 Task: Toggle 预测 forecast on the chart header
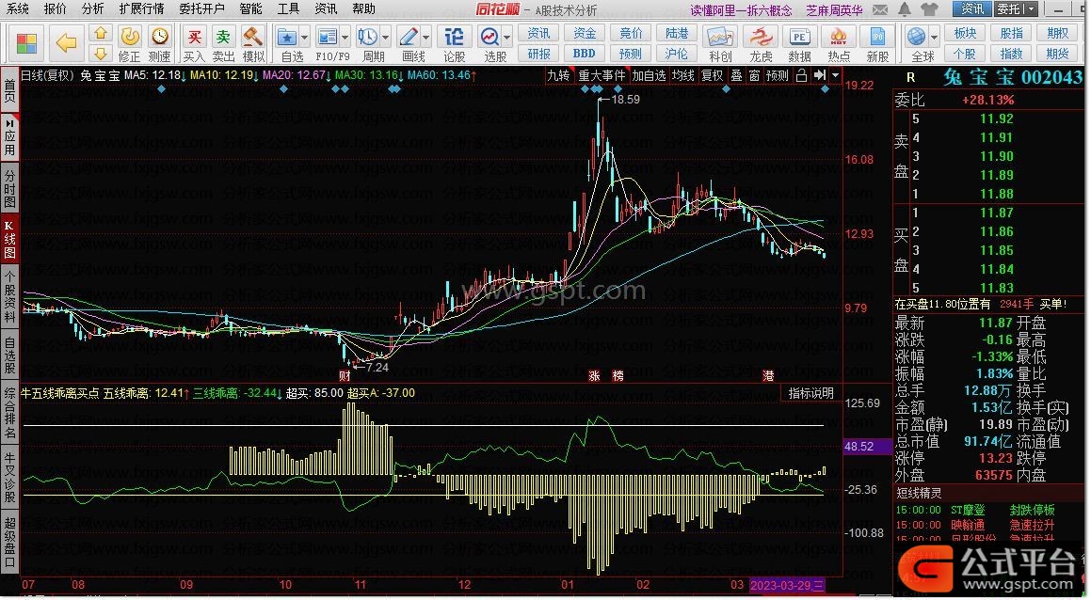tap(778, 75)
